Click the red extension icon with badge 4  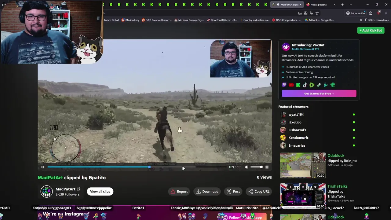[378, 13]
